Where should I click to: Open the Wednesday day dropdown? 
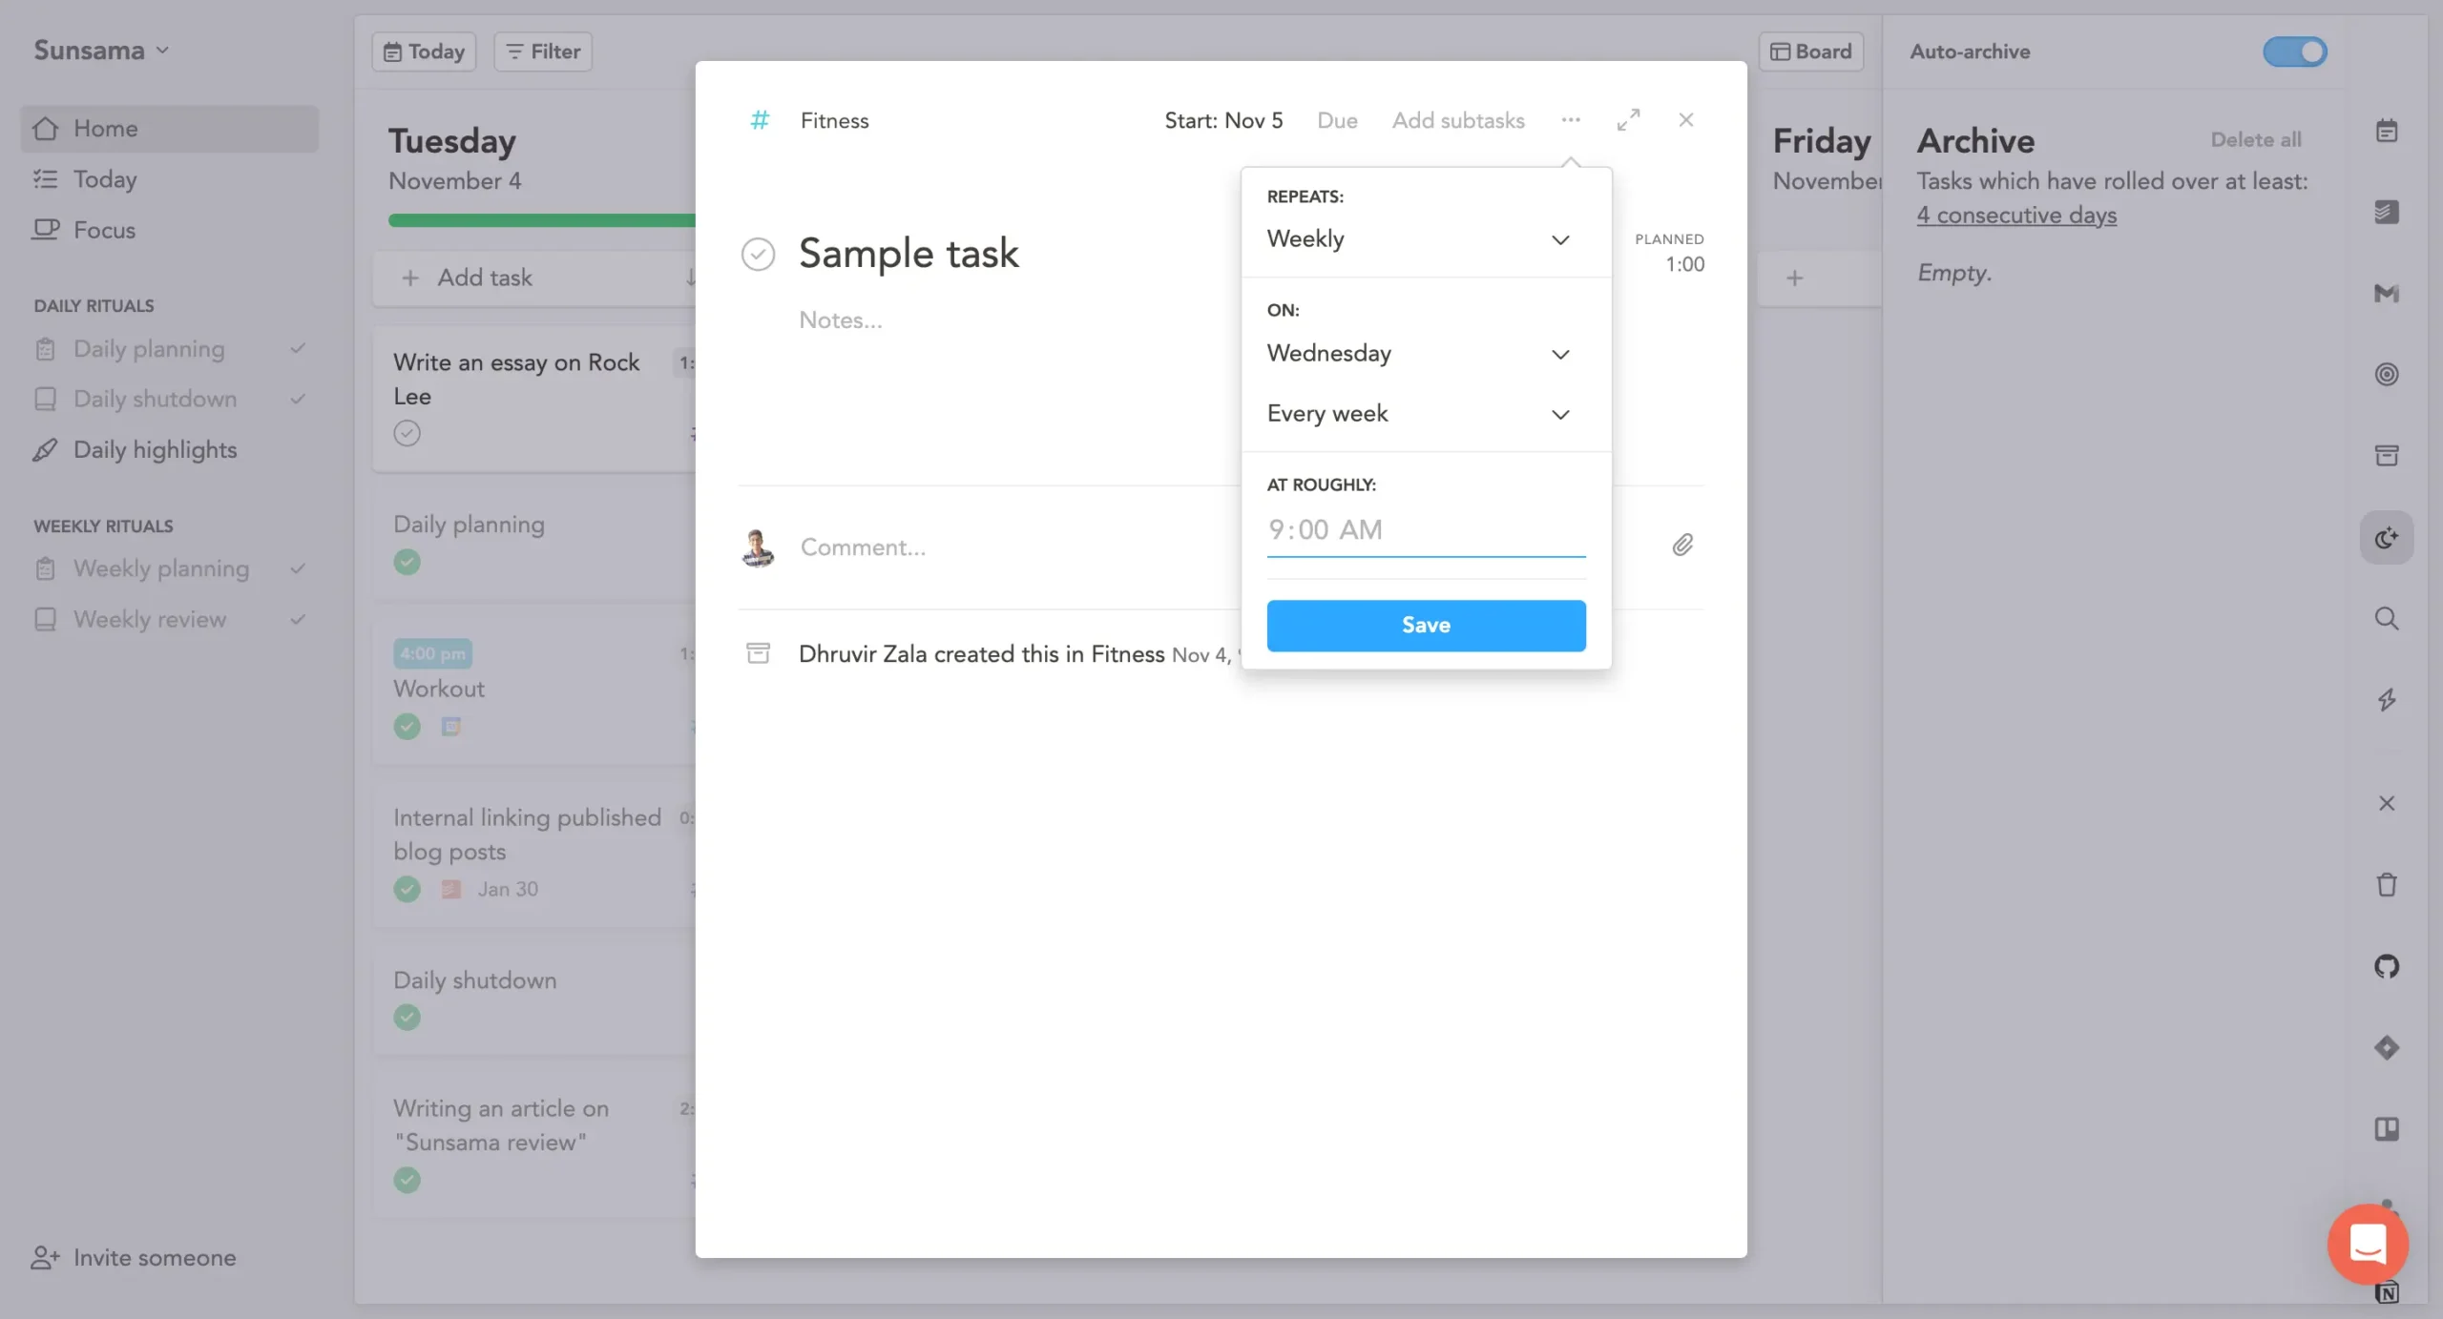(1418, 353)
